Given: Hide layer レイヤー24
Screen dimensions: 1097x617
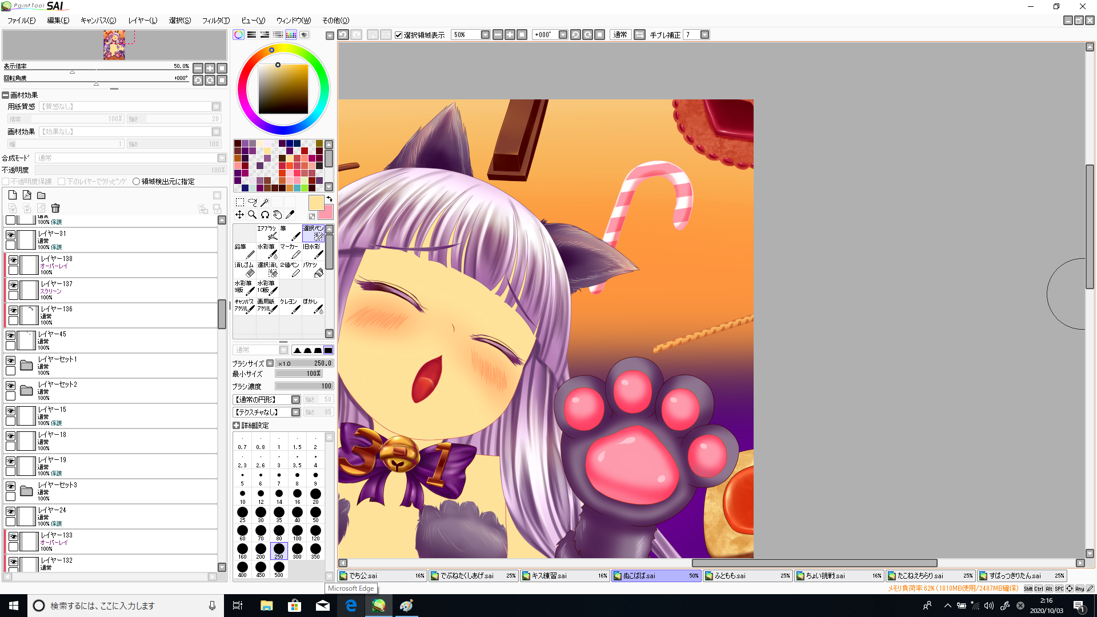Looking at the screenshot, I should coord(11,511).
